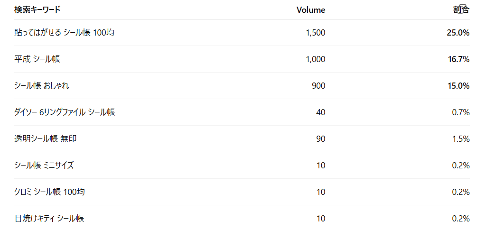Click the 1,500 volume value
Viewport: 485px width, 239px height.
[316, 33]
